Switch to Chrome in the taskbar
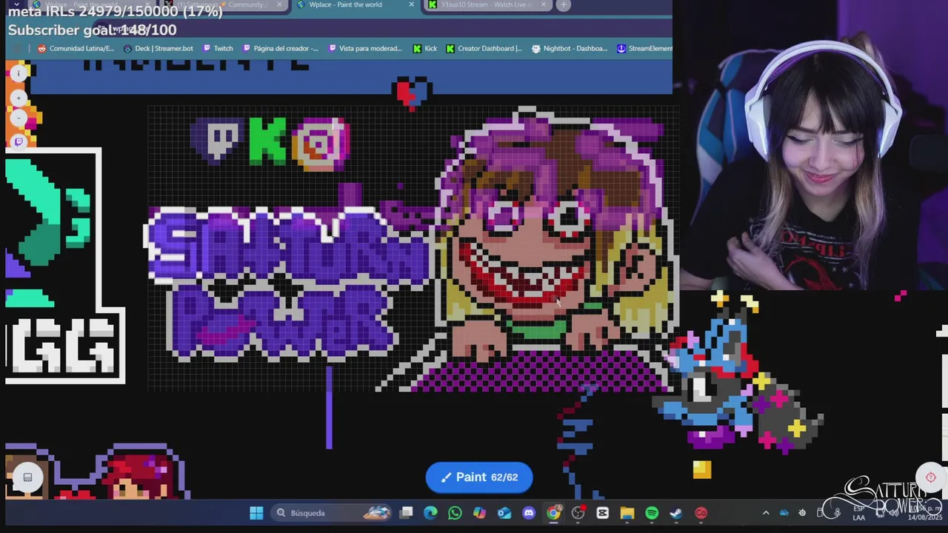The height and width of the screenshot is (533, 948). [553, 513]
